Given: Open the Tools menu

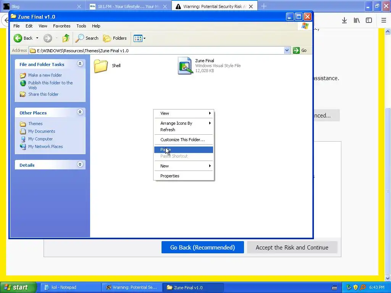Looking at the screenshot, I should tap(81, 26).
